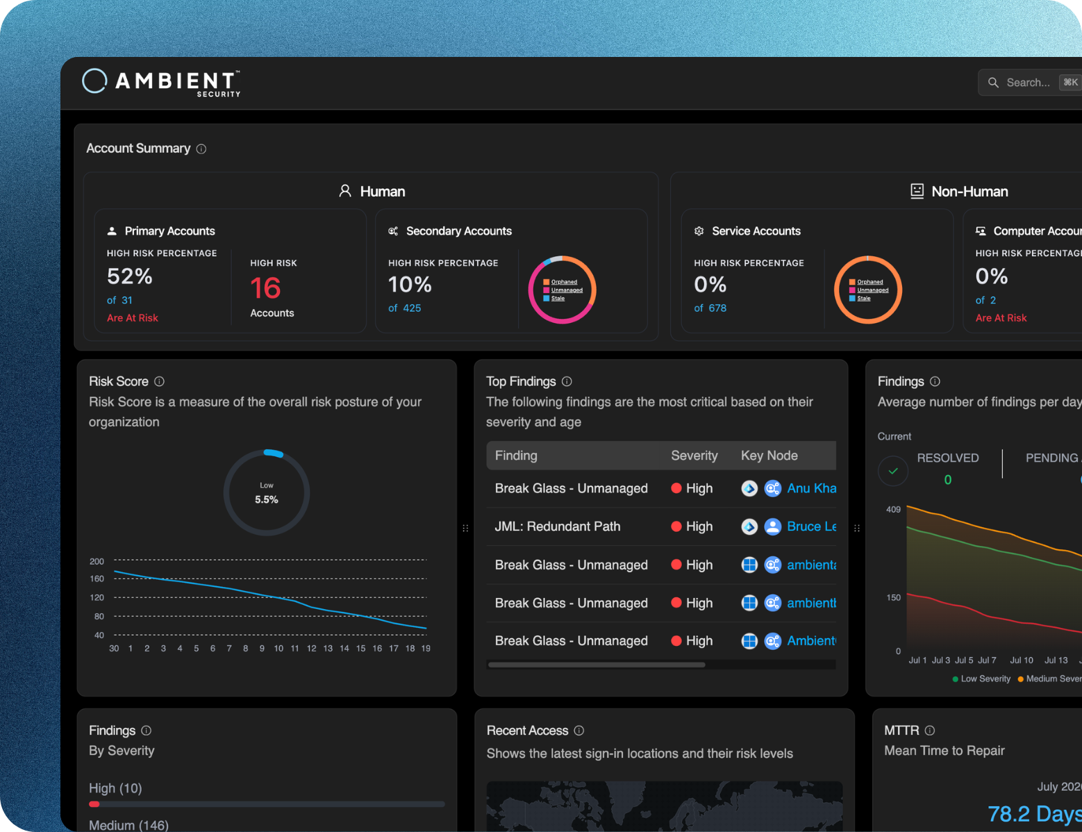This screenshot has width=1082, height=832.
Task: Open info icon beside Findings per-day chart
Action: coord(935,381)
